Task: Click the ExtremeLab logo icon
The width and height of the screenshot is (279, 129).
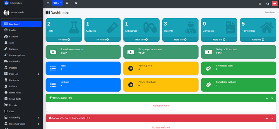Action: pyautogui.click(x=6, y=3)
